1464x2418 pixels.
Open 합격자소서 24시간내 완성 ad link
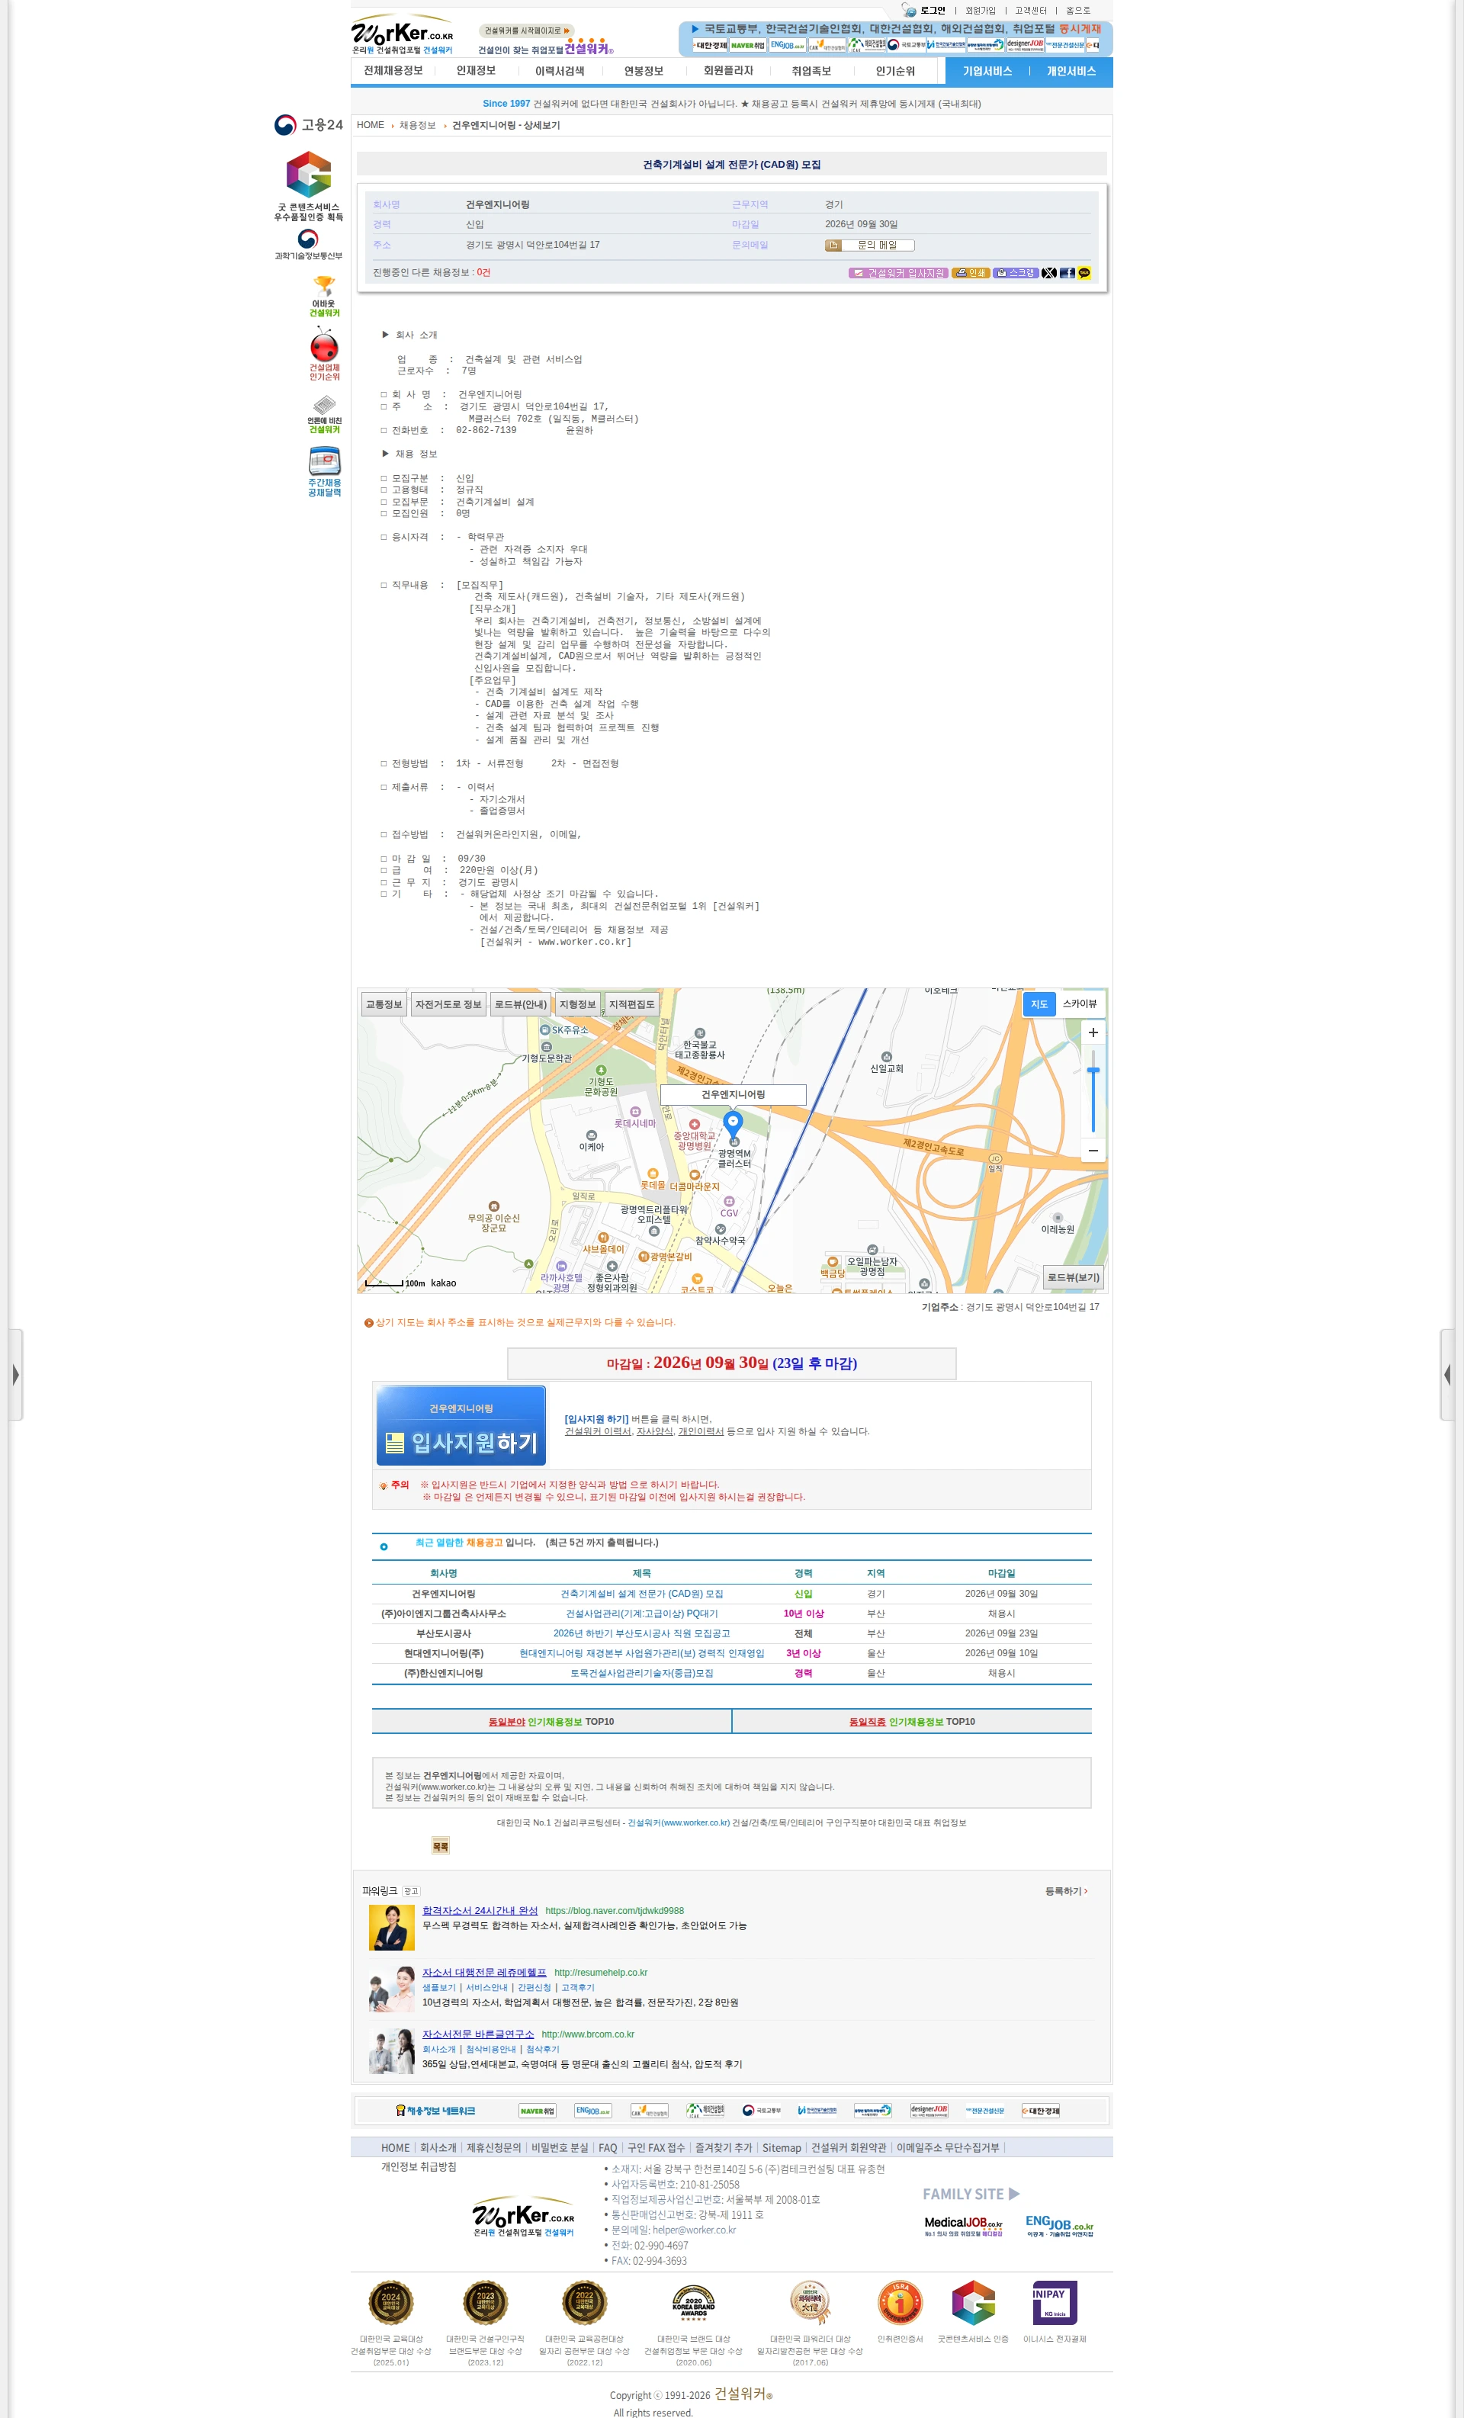[x=480, y=1911]
